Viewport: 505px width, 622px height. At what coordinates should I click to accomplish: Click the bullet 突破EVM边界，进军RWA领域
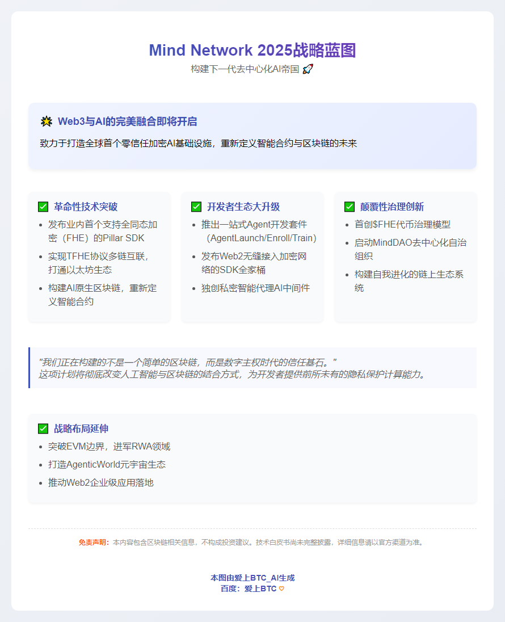click(109, 447)
